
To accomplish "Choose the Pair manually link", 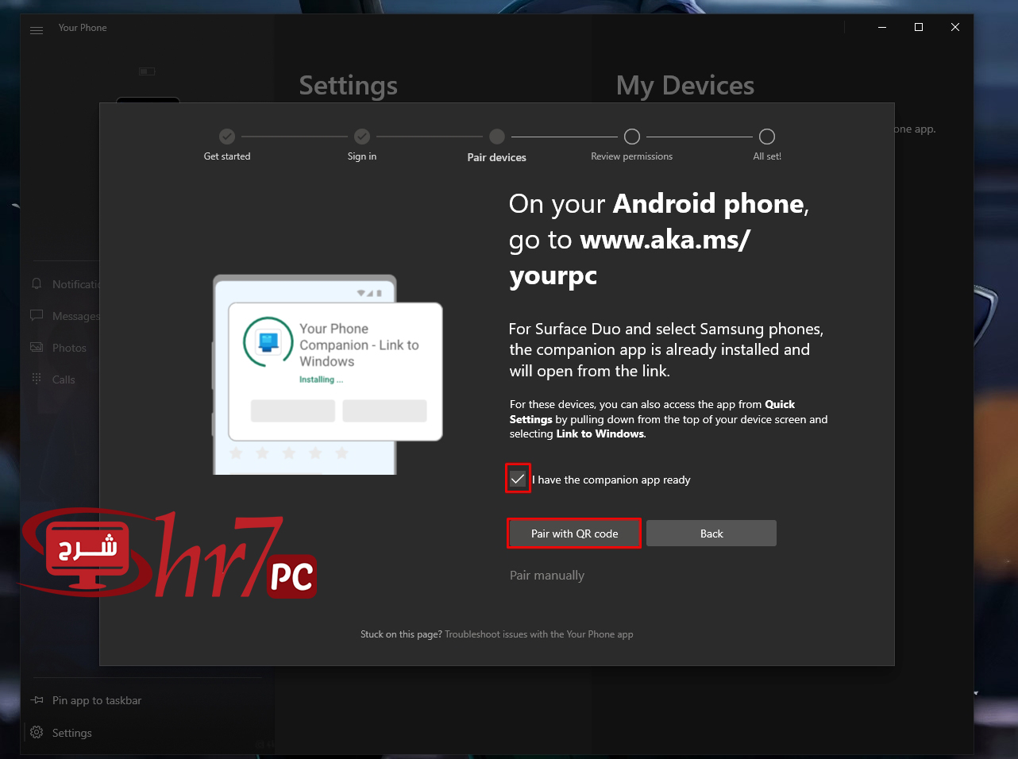I will coord(547,576).
